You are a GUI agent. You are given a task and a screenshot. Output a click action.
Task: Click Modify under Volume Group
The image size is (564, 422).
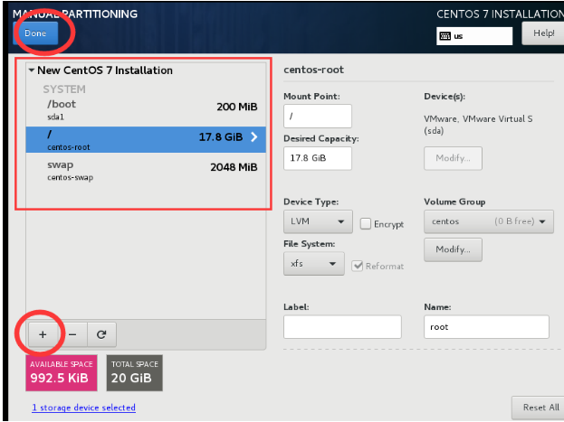pos(453,249)
